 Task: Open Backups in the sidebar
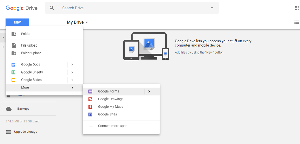click(x=23, y=109)
